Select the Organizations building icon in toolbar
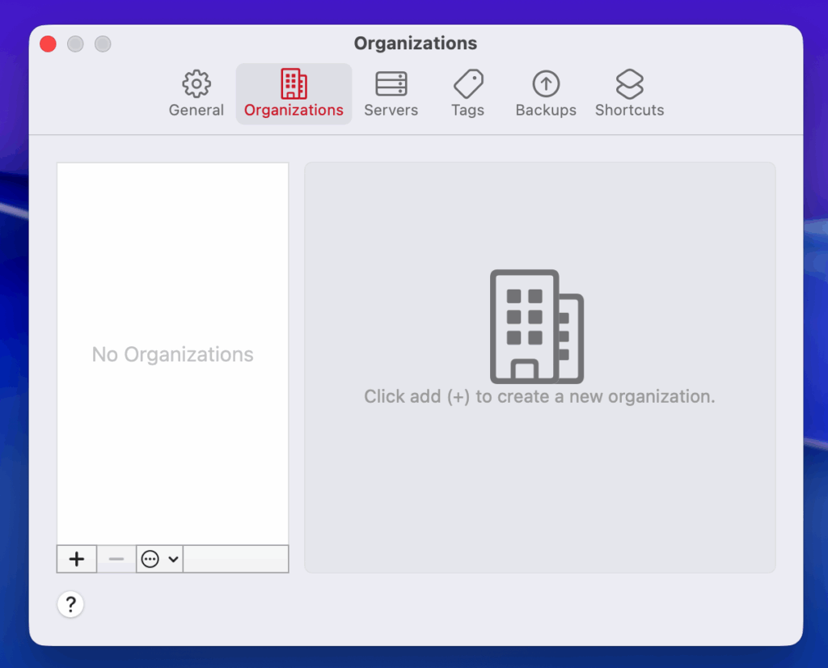This screenshot has height=668, width=828. (x=294, y=83)
